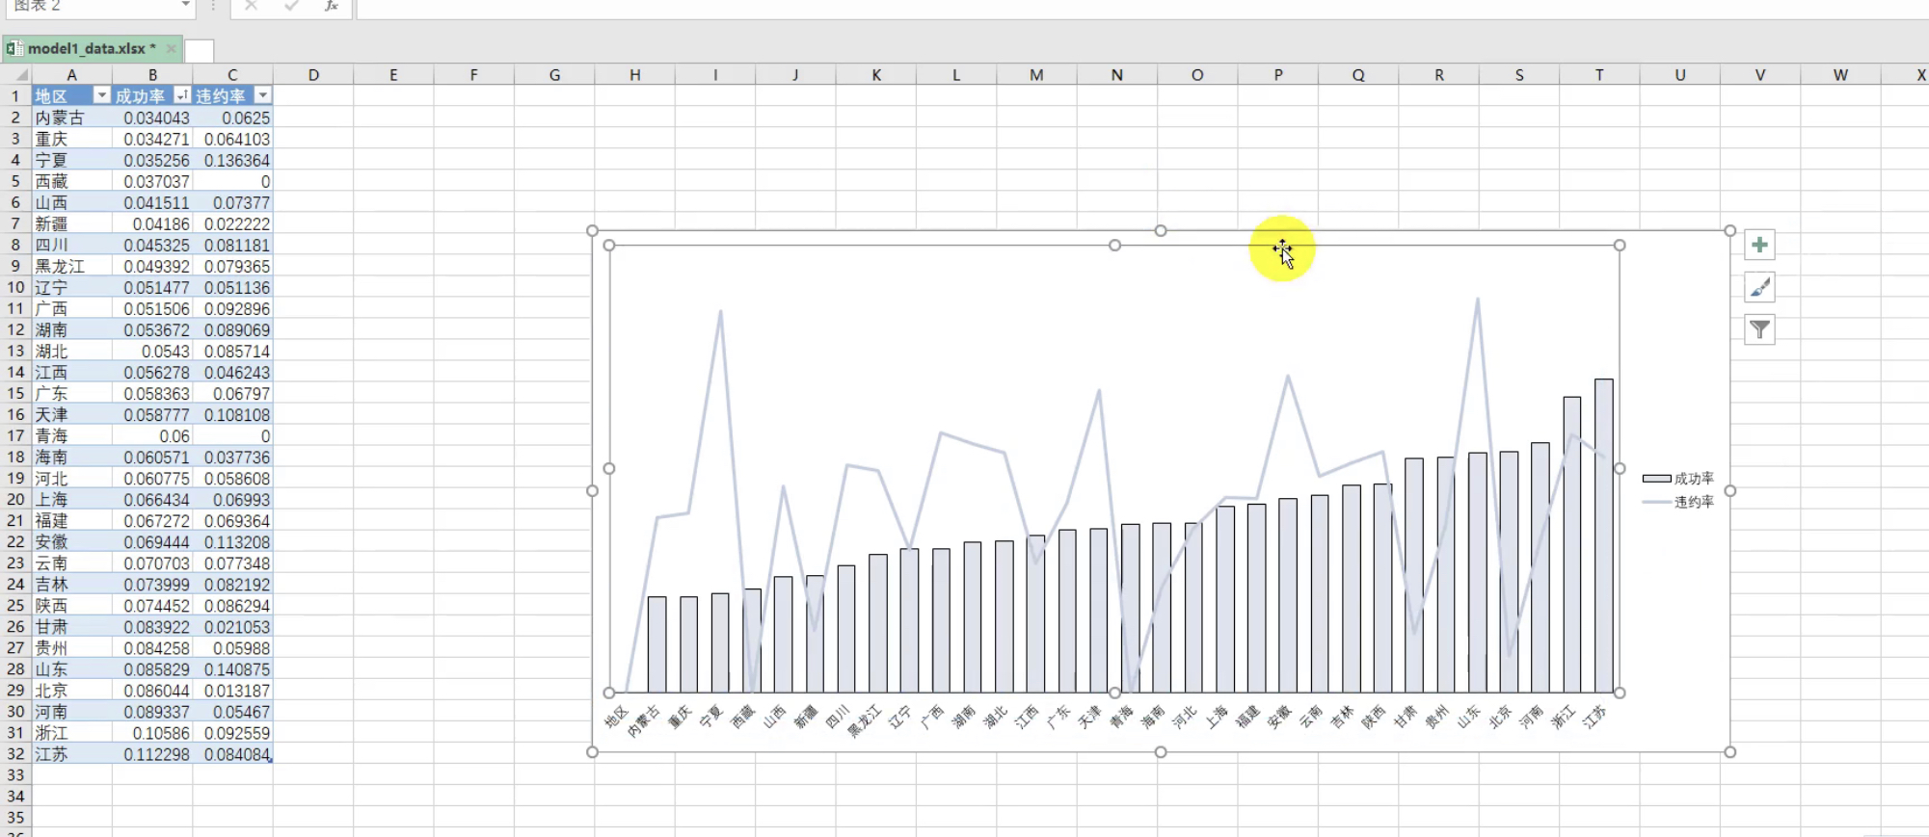
Task: Select the 违约率 legend entry in the chart
Action: (1678, 502)
